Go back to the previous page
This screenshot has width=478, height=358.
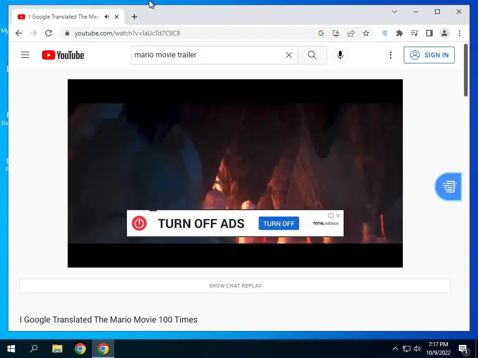[19, 33]
